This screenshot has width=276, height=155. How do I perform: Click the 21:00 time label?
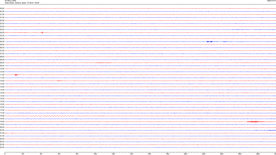point(2,133)
